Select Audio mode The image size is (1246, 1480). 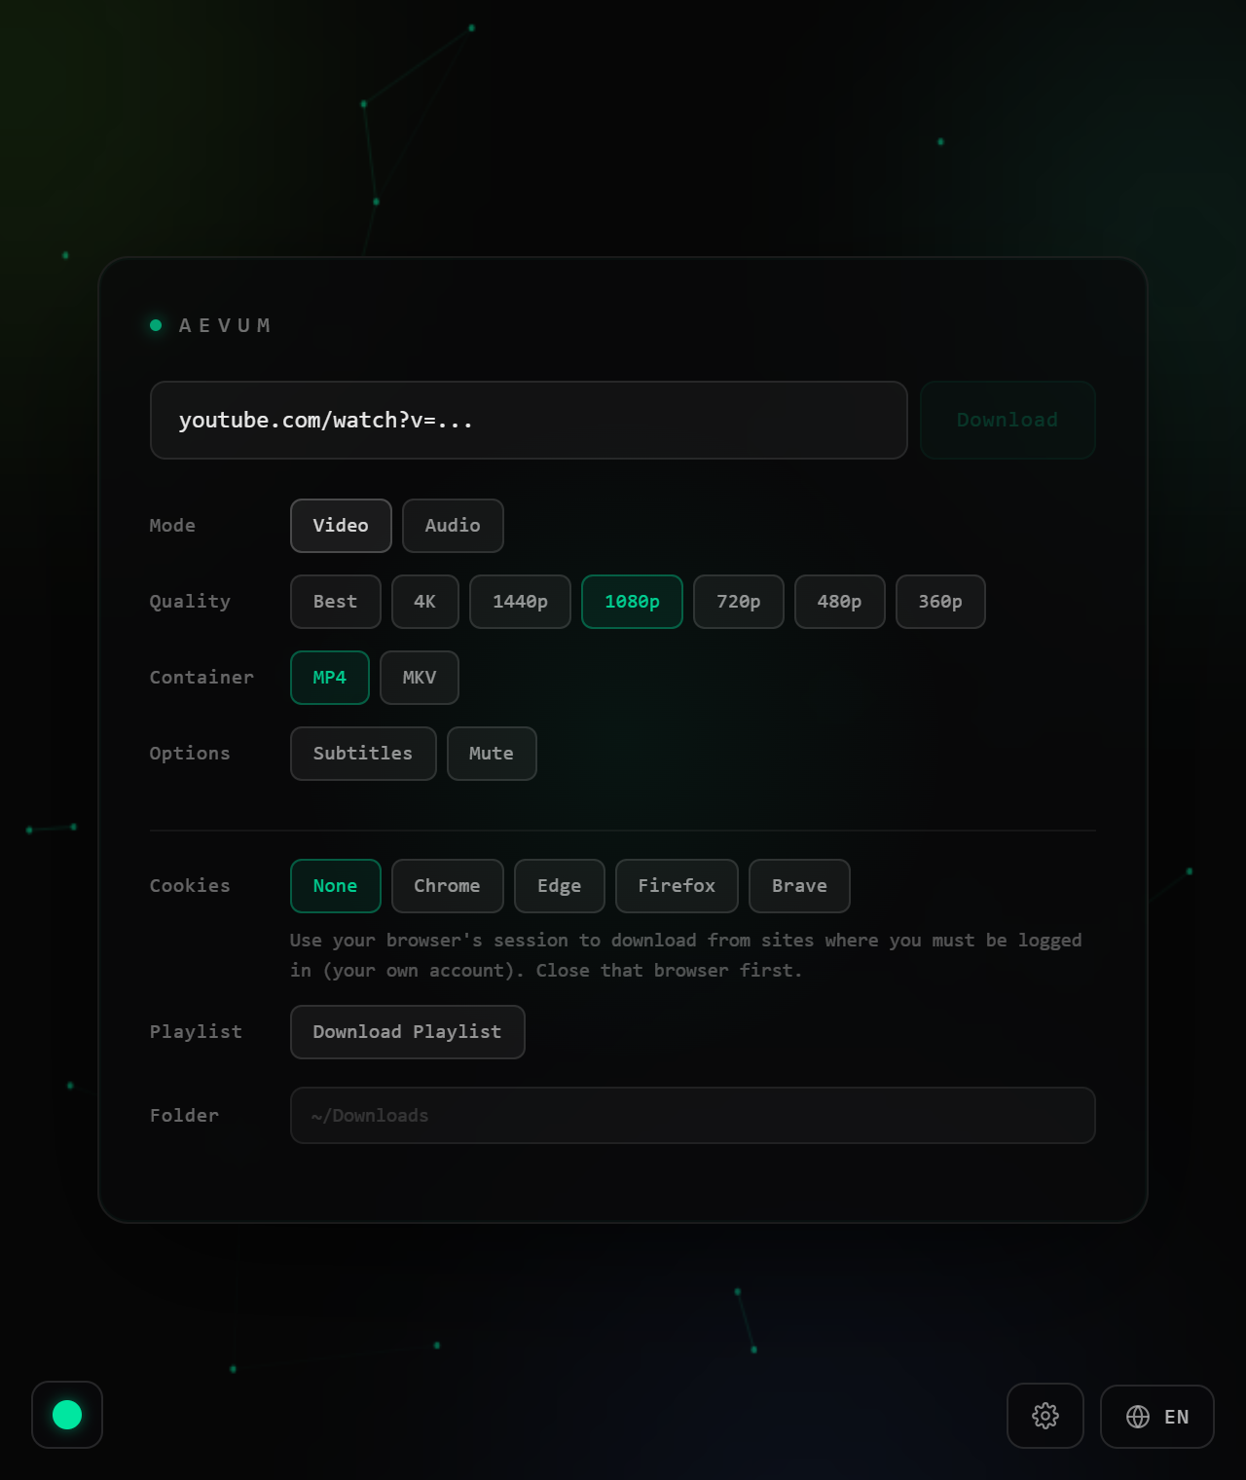pos(453,526)
